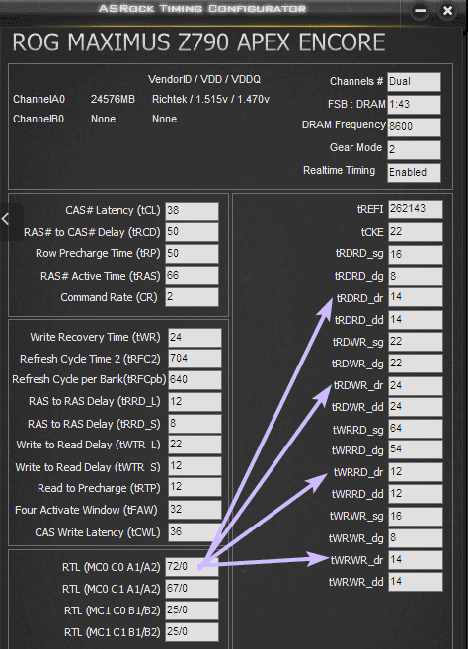
Task: Select the DRAM Frequency field showing 8600
Action: (415, 127)
